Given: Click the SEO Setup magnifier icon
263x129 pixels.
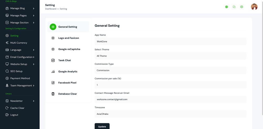Looking at the screenshot, I should 7,71.
